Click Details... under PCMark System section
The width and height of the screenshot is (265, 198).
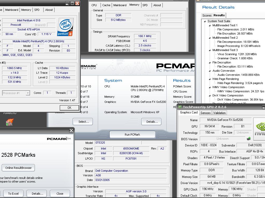[151, 122]
